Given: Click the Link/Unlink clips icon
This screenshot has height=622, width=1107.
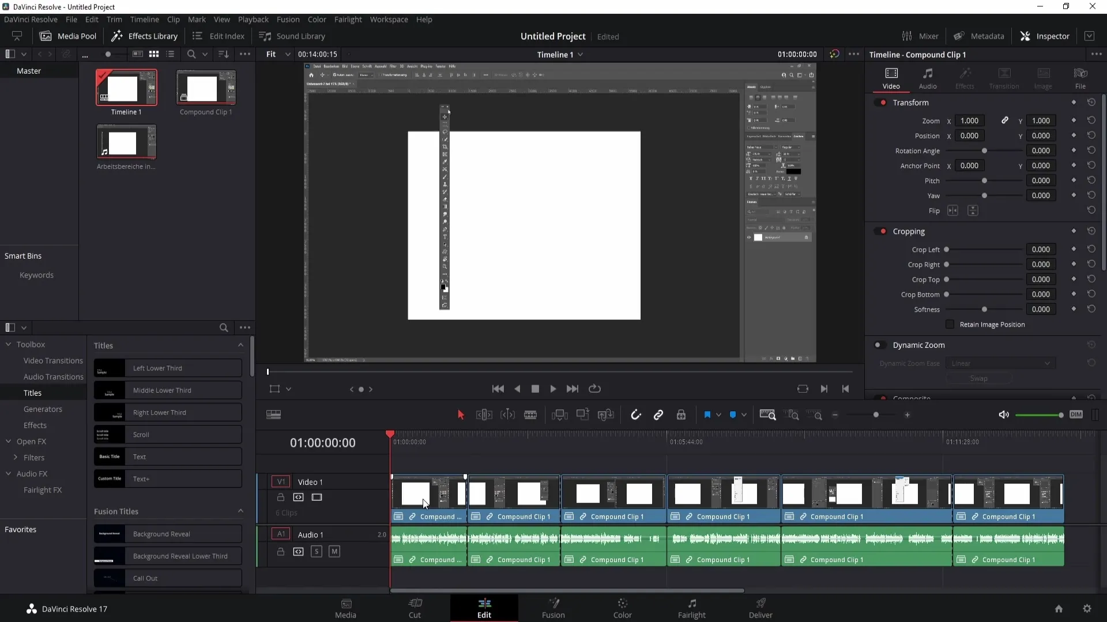Looking at the screenshot, I should coord(658,415).
